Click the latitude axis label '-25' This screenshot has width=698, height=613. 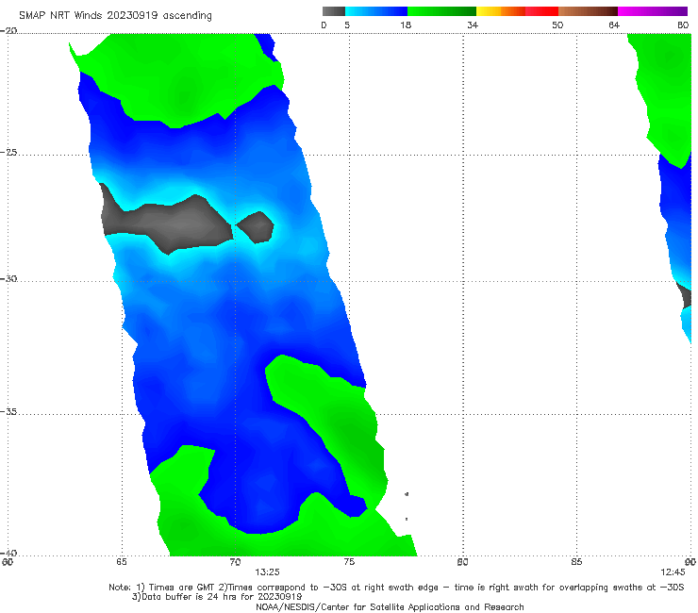point(8,152)
